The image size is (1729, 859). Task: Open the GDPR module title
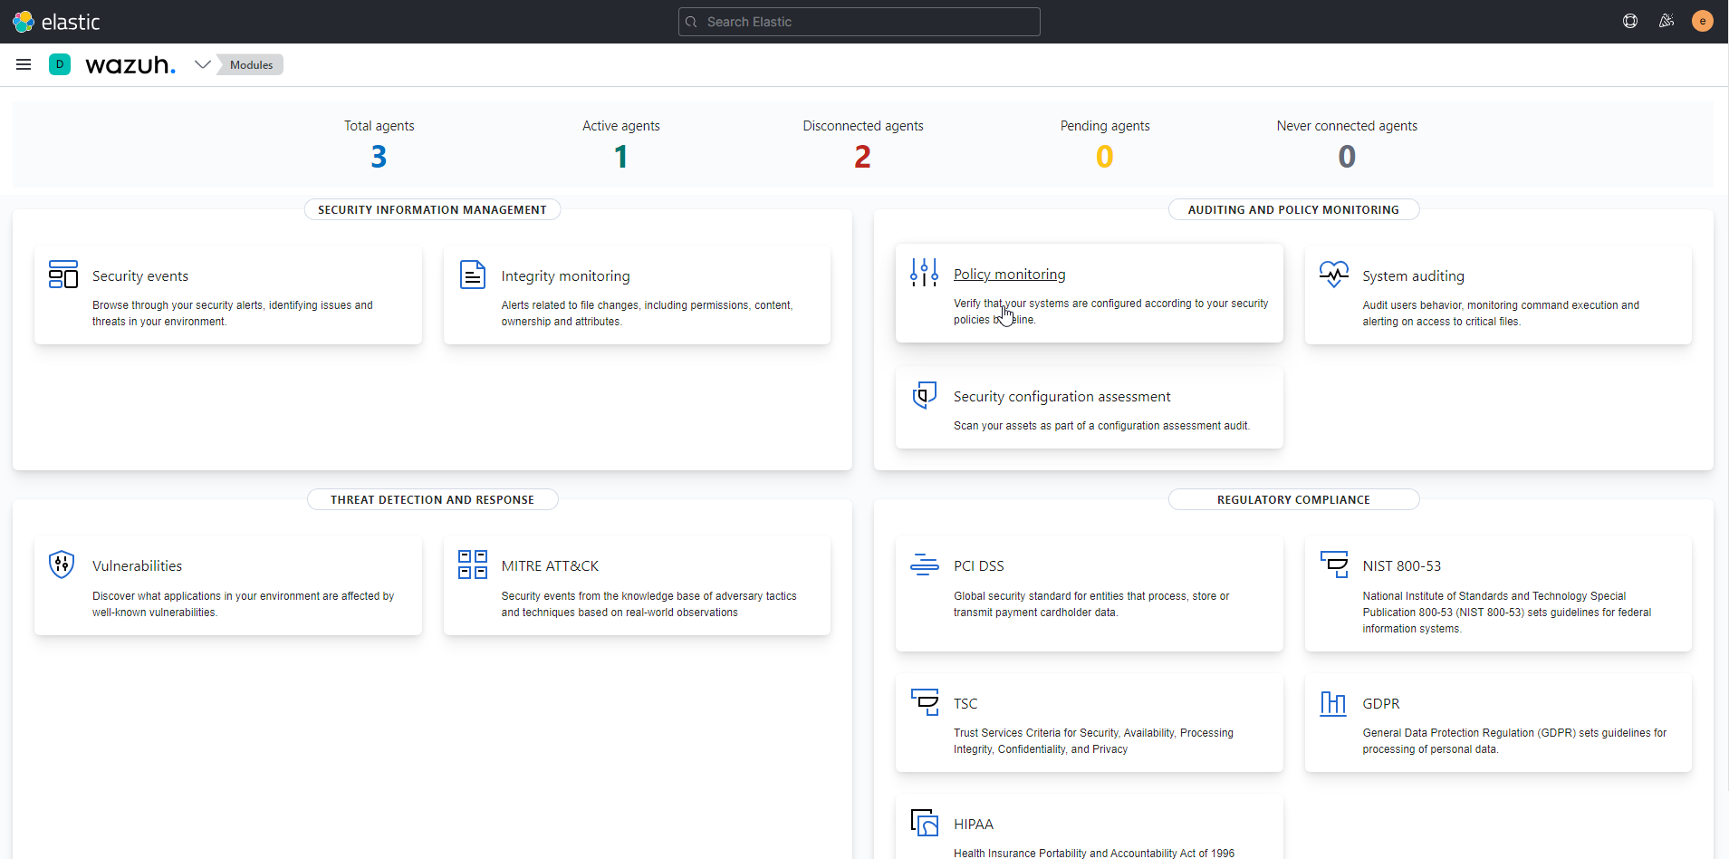click(x=1380, y=704)
